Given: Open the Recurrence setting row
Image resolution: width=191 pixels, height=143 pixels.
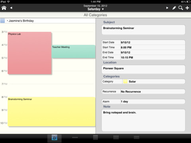Looking at the screenshot, I should (x=143, y=91).
